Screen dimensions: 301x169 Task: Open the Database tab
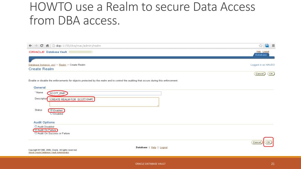[x=261, y=55]
